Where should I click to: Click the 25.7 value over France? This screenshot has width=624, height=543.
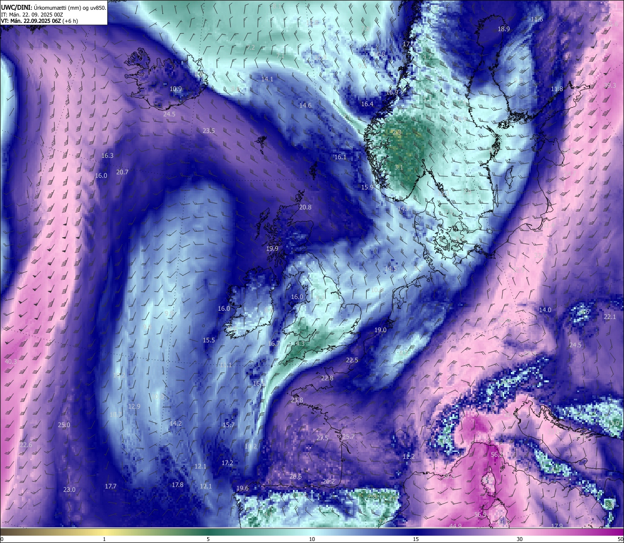pos(349,436)
